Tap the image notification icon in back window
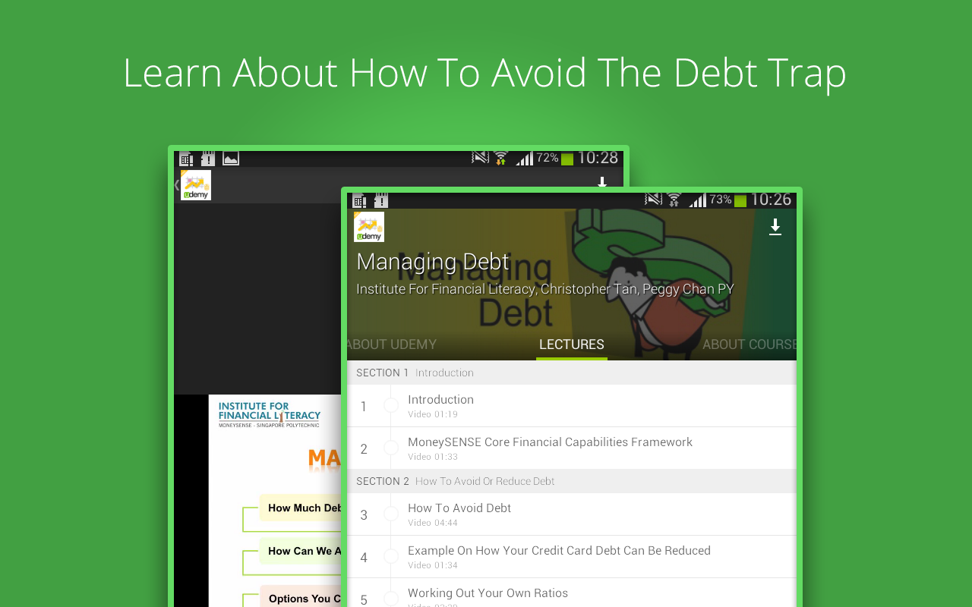972x607 pixels. (x=231, y=159)
